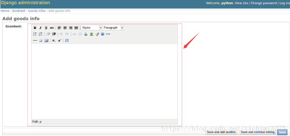
Task: Clean up messy code with broom icon
Action: [97, 34]
